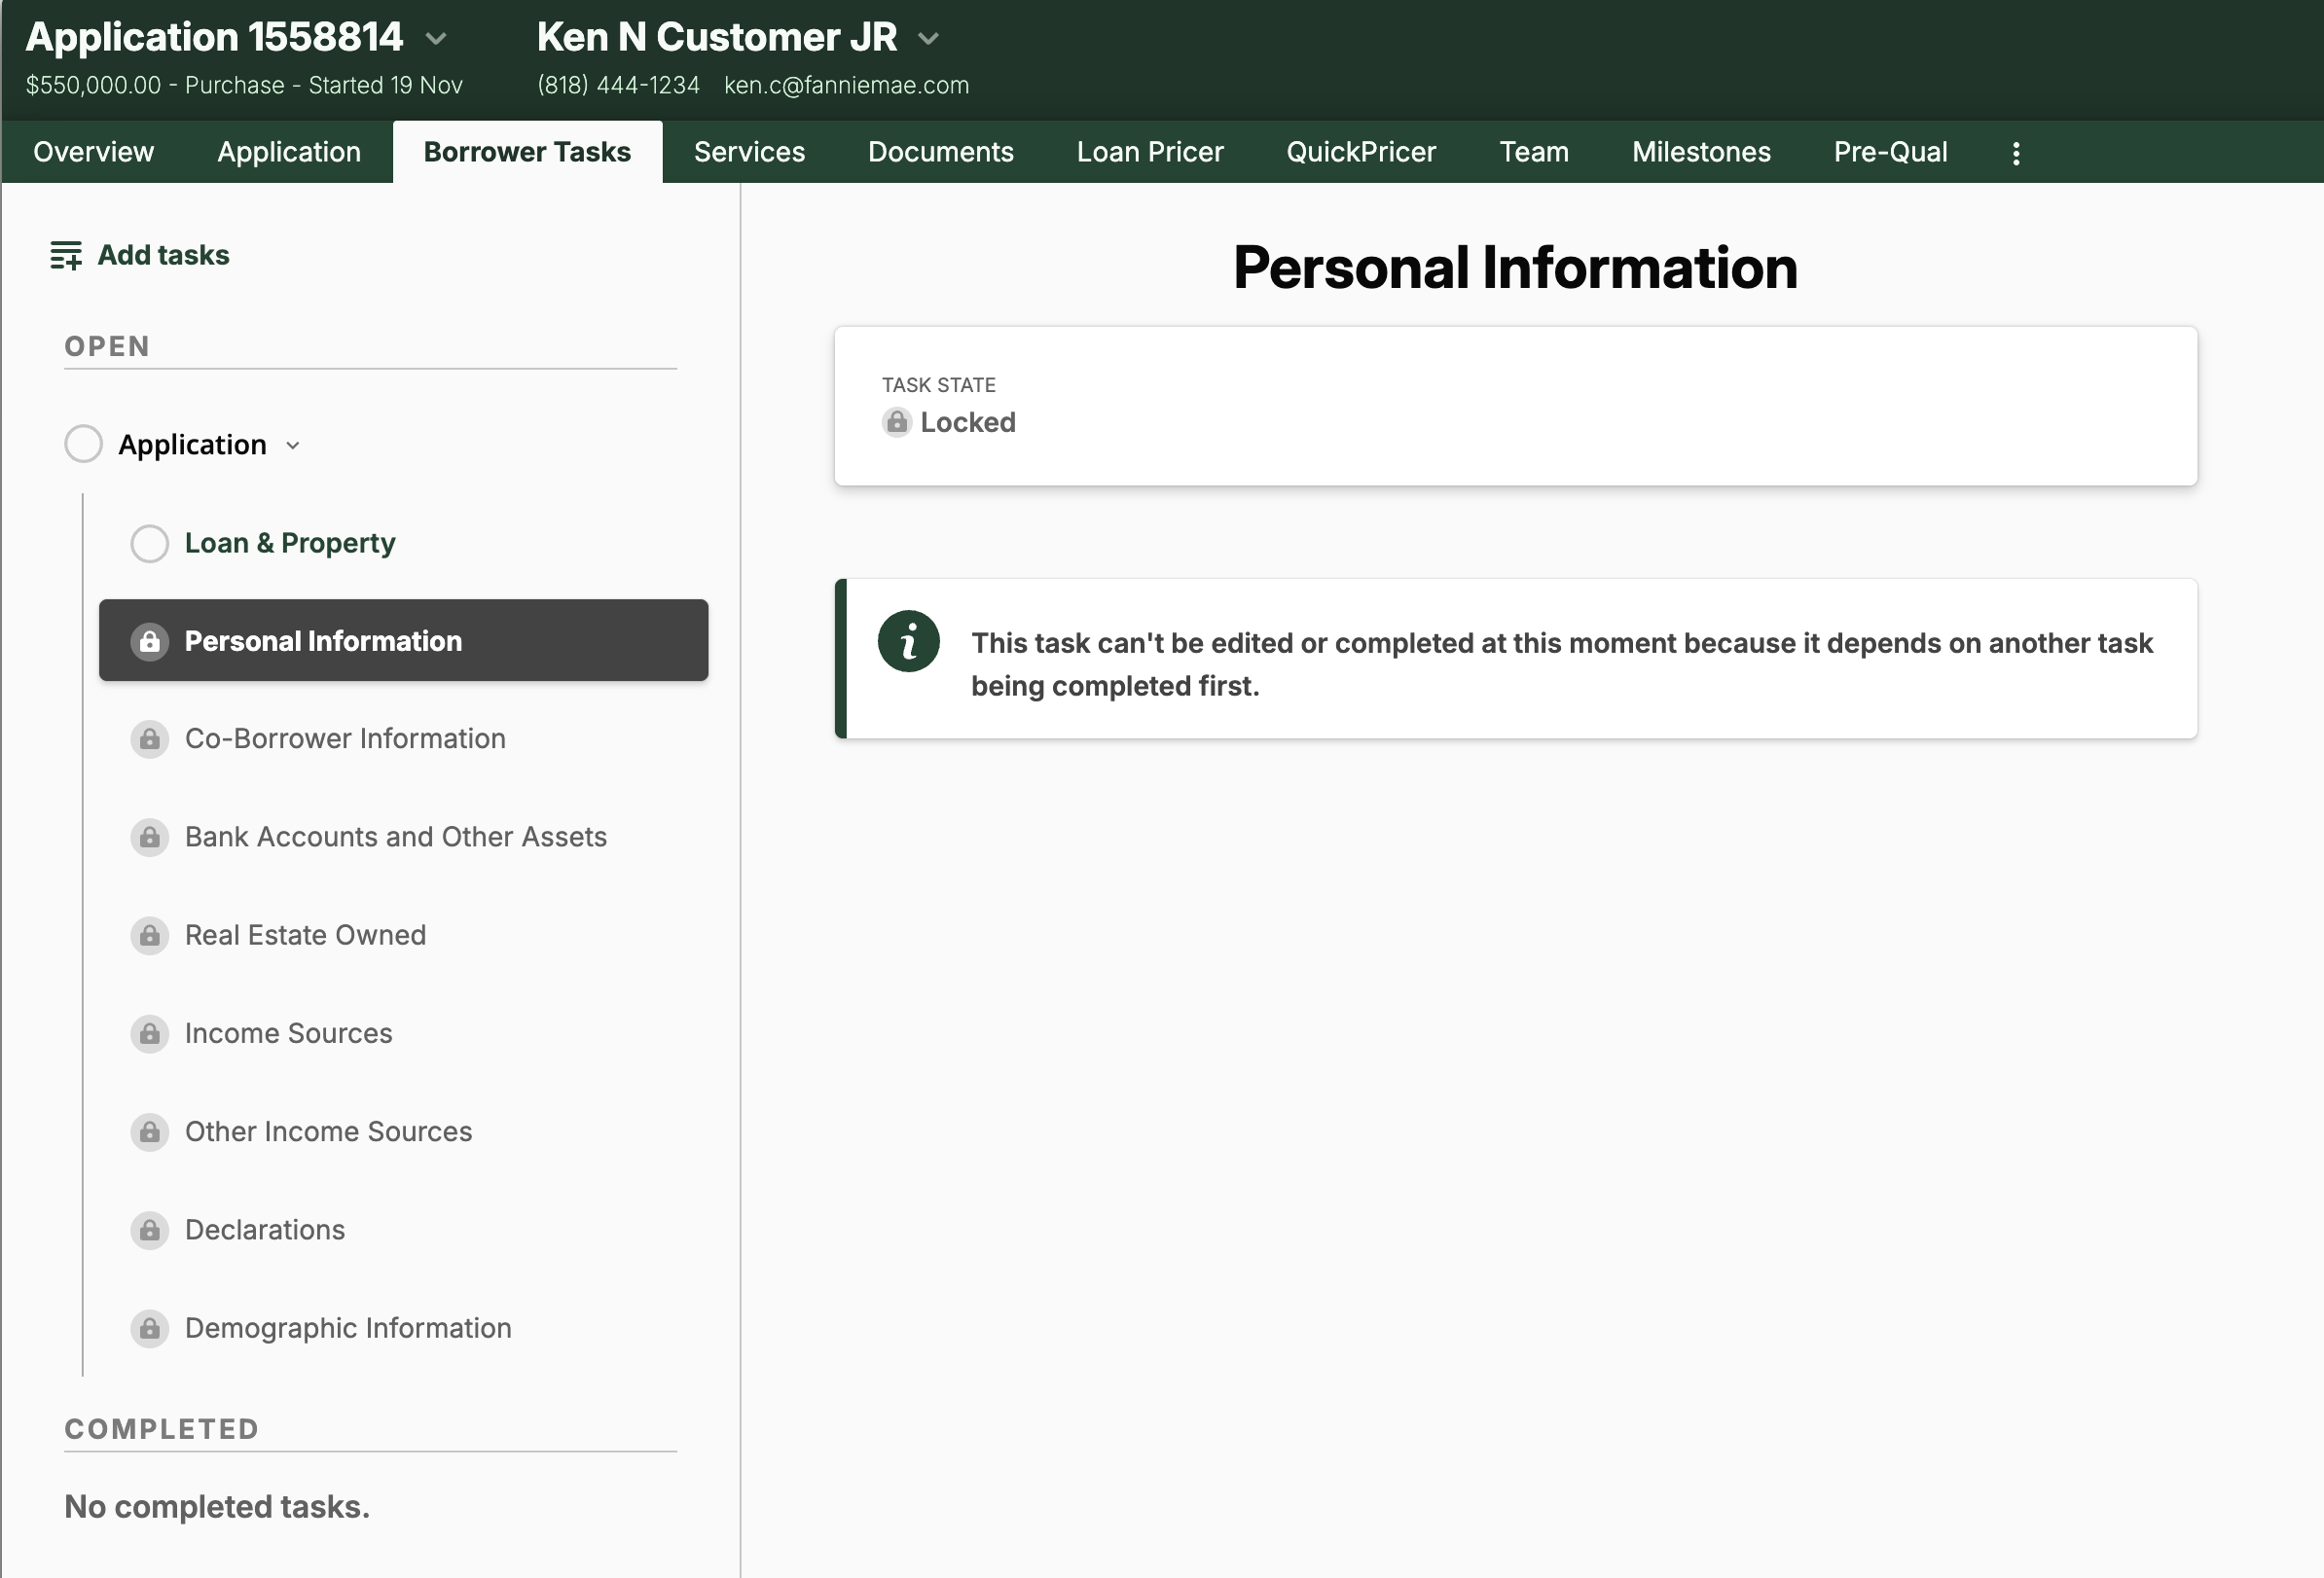Select the Demographic Information task
The image size is (2324, 1578).
pyautogui.click(x=348, y=1328)
